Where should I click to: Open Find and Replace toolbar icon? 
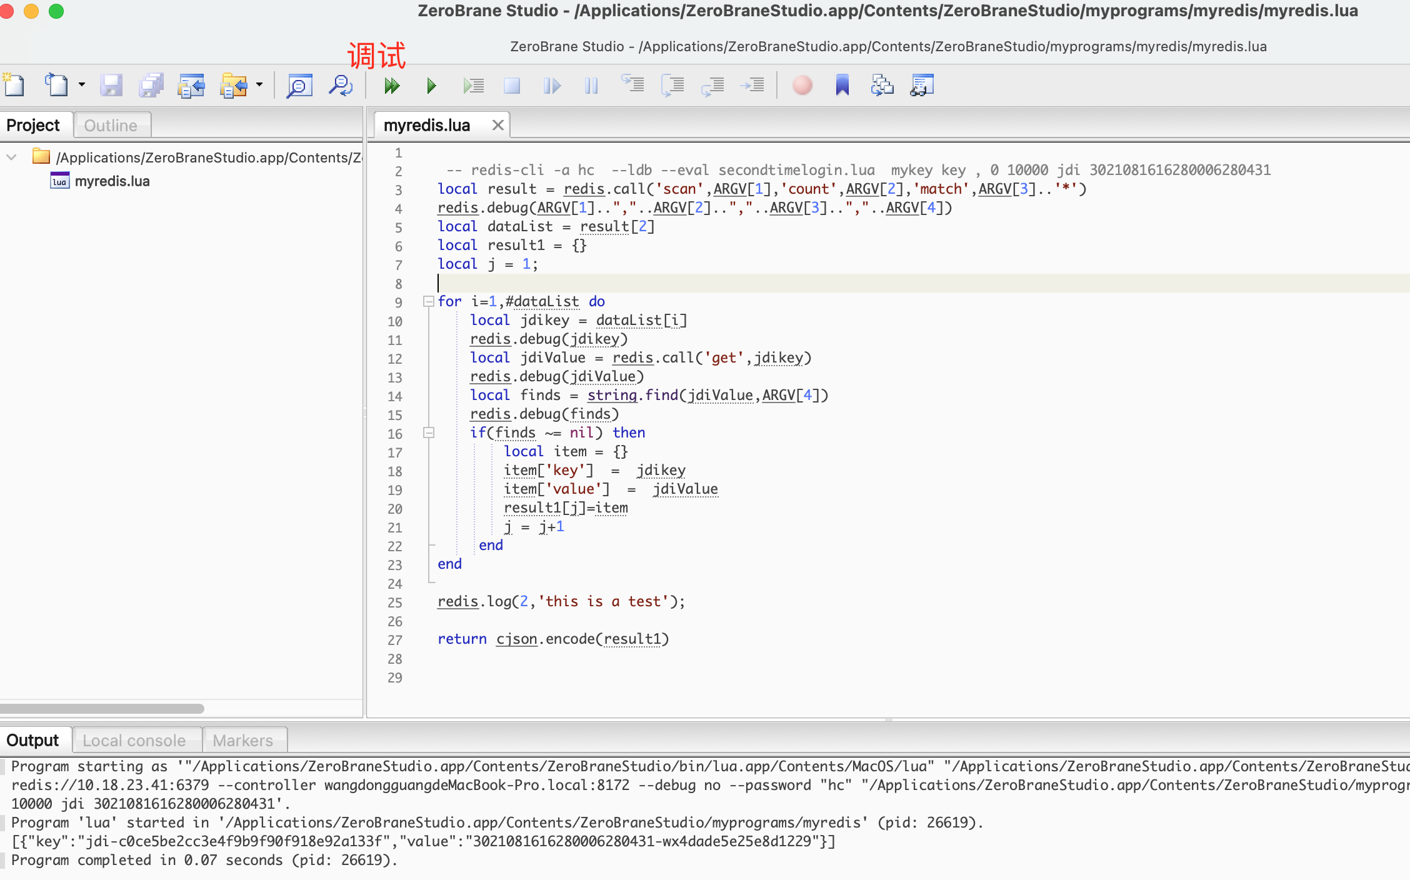pyautogui.click(x=341, y=85)
